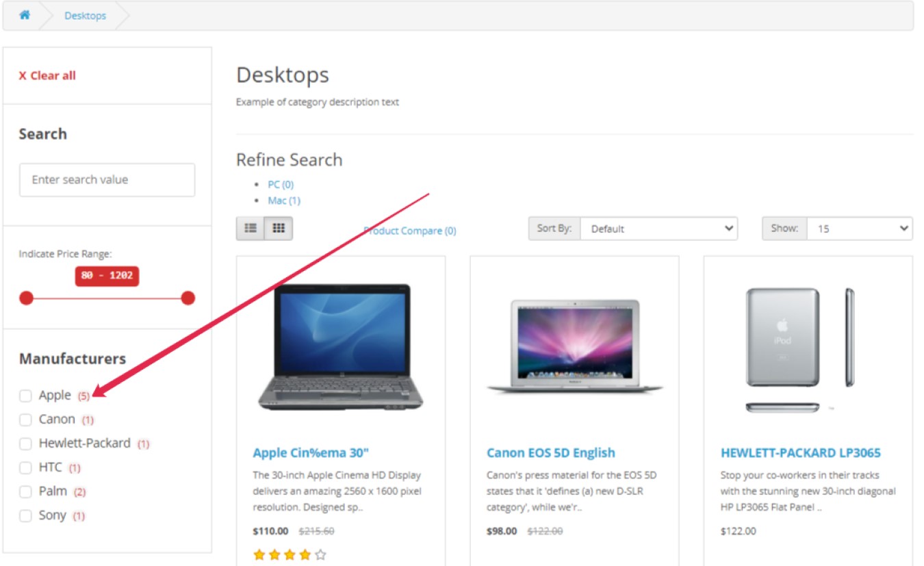Screen dimensions: 924x566
Task: Open the Product Compare (0) link
Action: click(x=410, y=231)
